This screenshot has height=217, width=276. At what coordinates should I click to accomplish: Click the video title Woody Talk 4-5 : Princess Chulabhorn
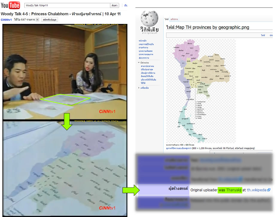(61, 14)
